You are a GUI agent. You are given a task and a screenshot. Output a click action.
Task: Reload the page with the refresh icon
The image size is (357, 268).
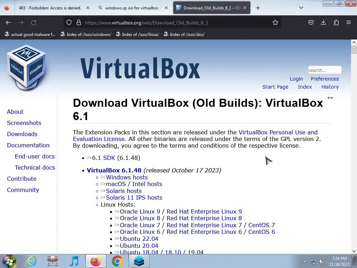[33, 23]
